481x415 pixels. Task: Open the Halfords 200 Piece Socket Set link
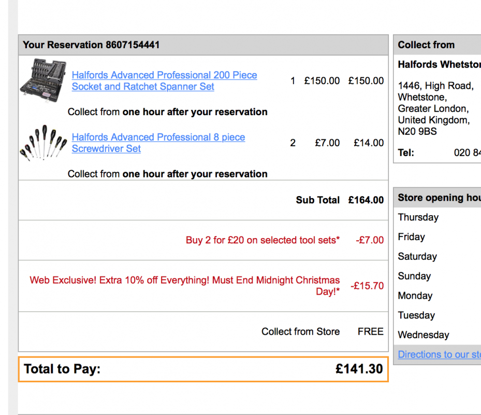[164, 80]
